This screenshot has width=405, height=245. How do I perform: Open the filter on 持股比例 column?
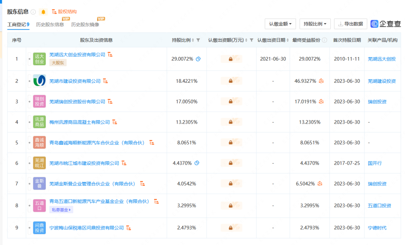point(198,40)
